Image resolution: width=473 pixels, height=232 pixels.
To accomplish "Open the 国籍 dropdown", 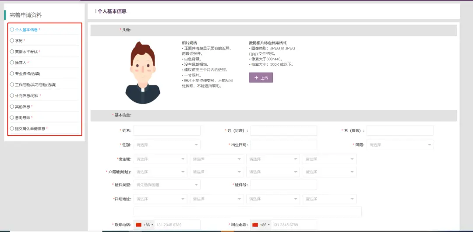I will [x=400, y=145].
